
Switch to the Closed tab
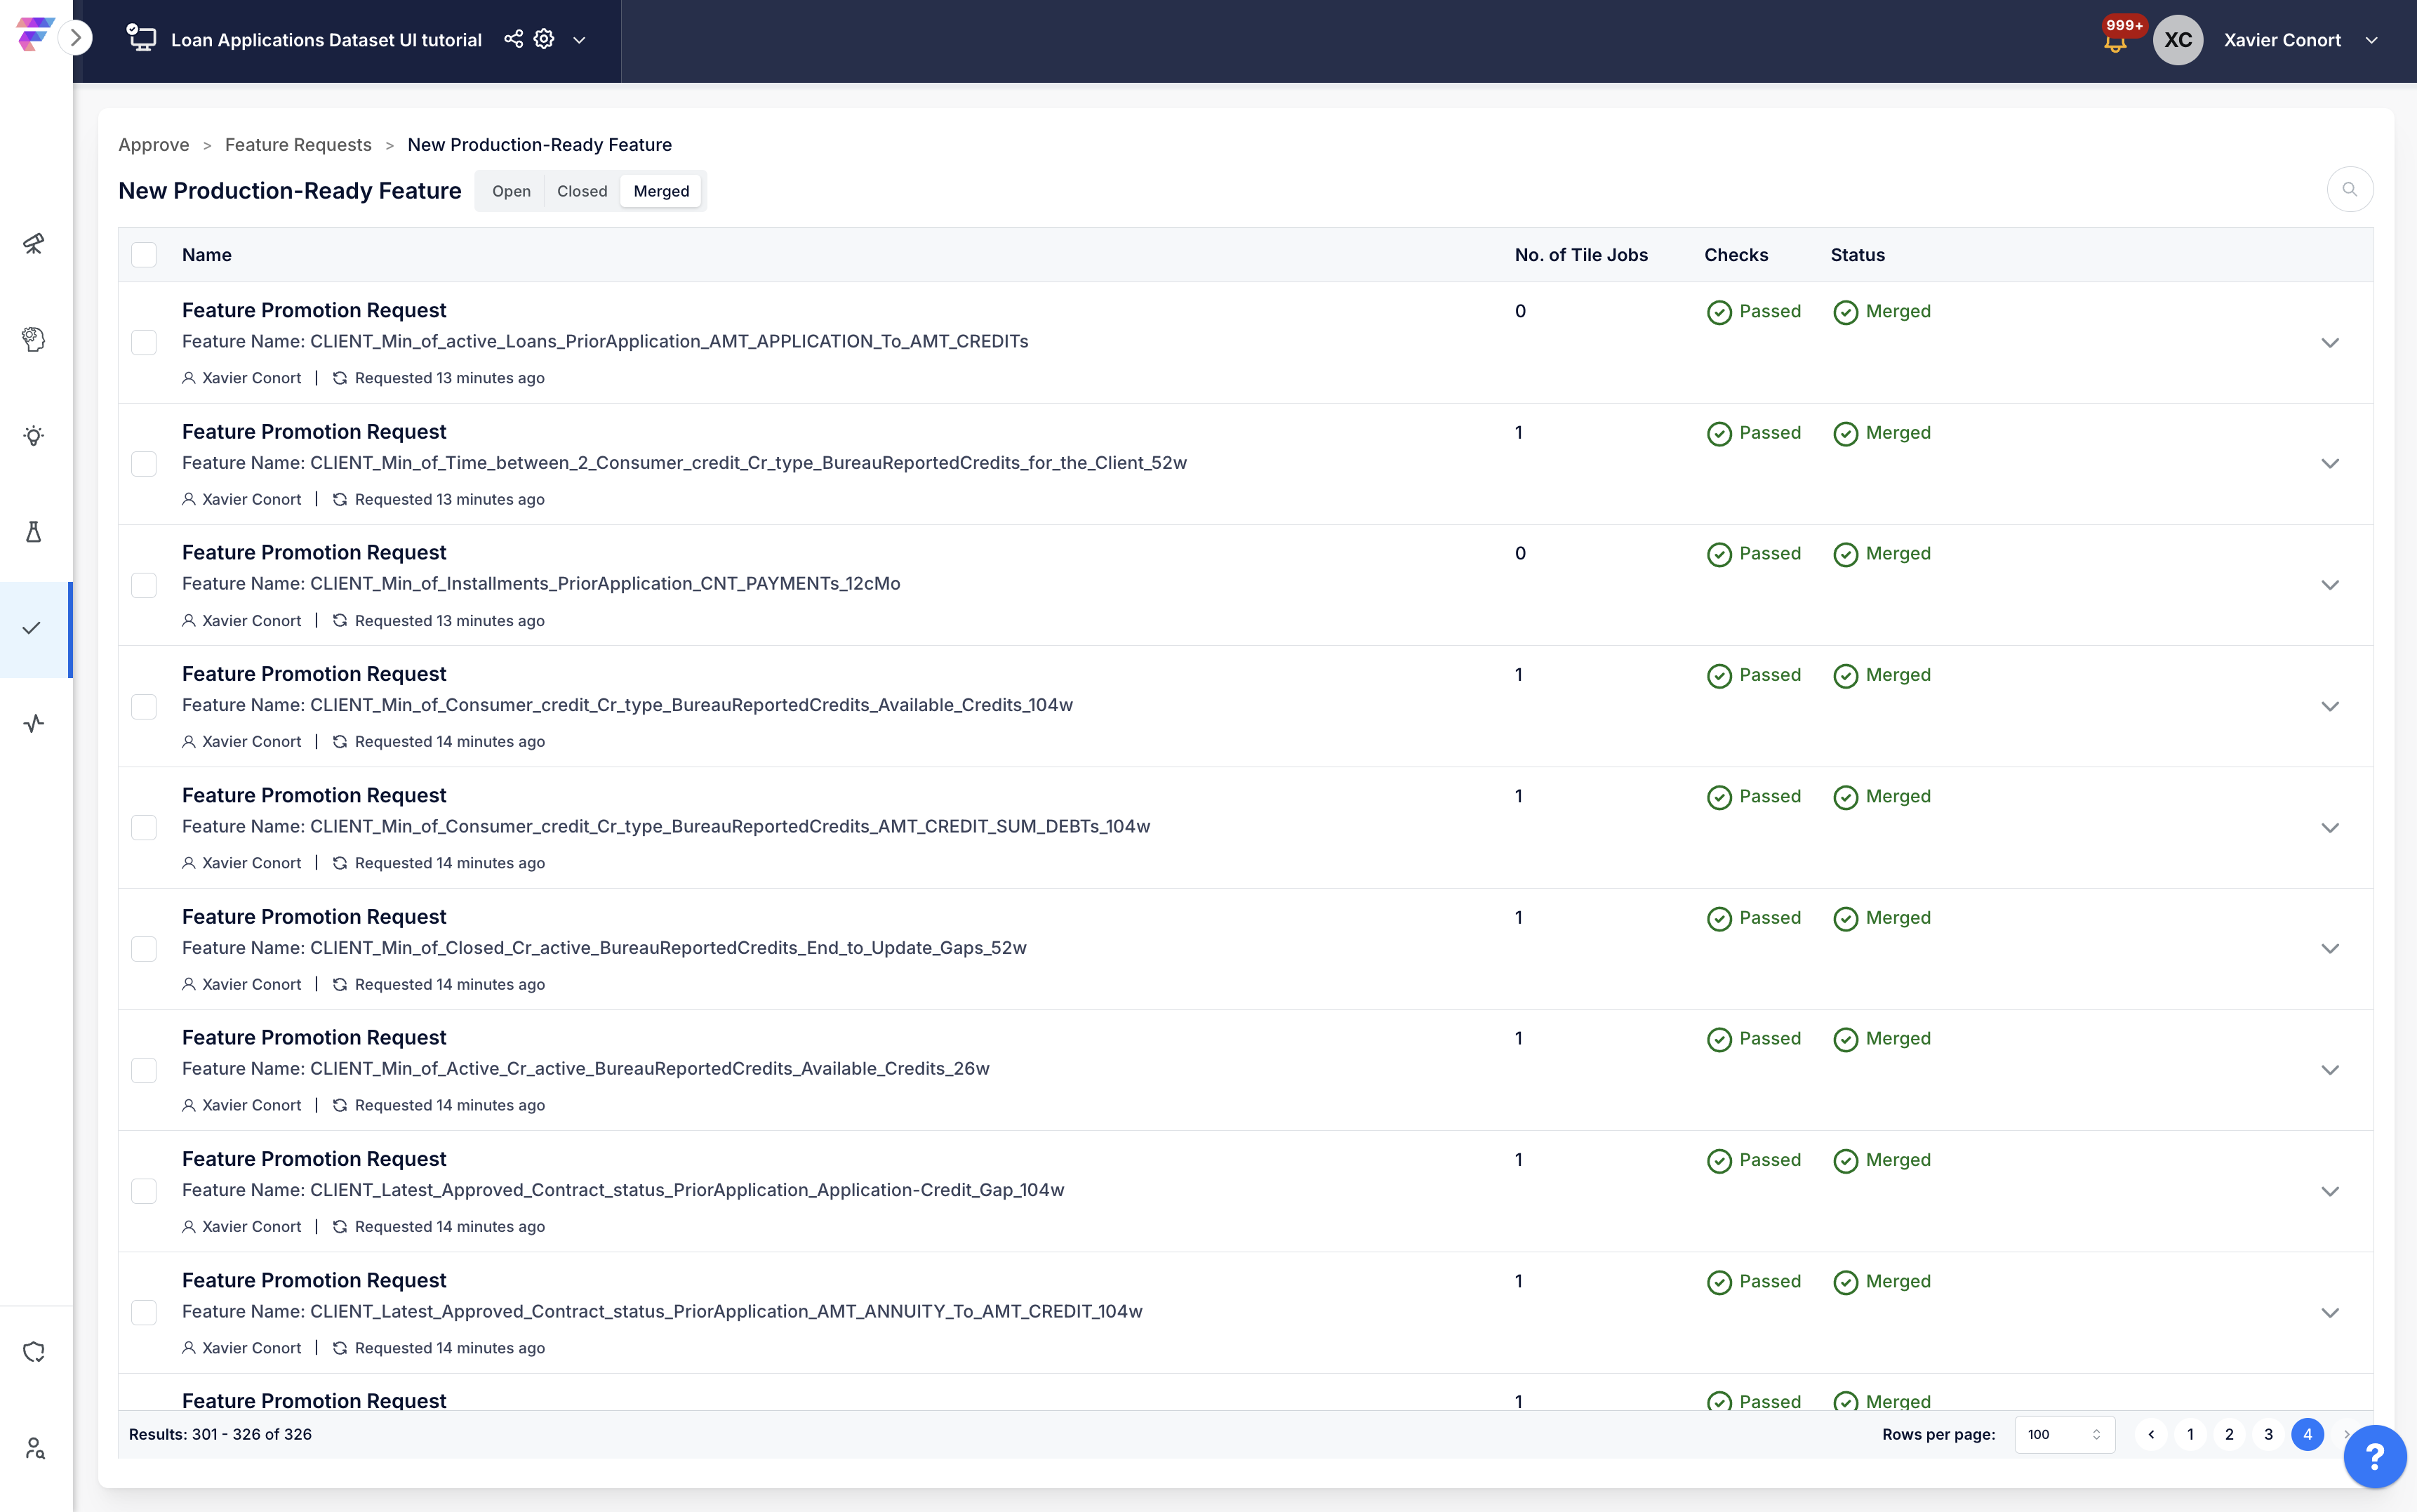(x=582, y=191)
